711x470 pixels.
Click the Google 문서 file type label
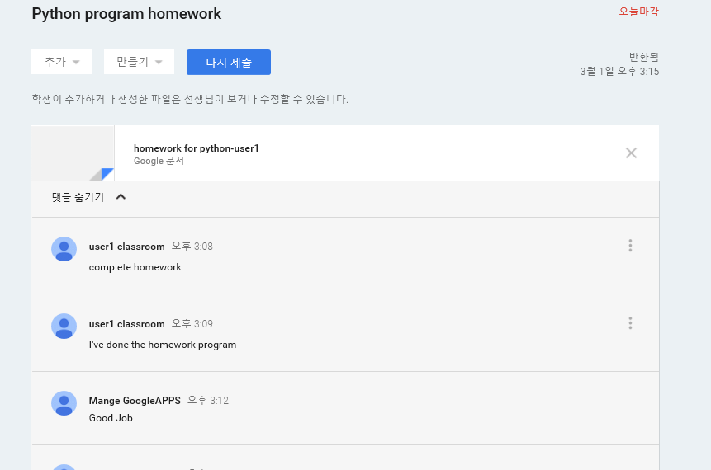coord(159,161)
